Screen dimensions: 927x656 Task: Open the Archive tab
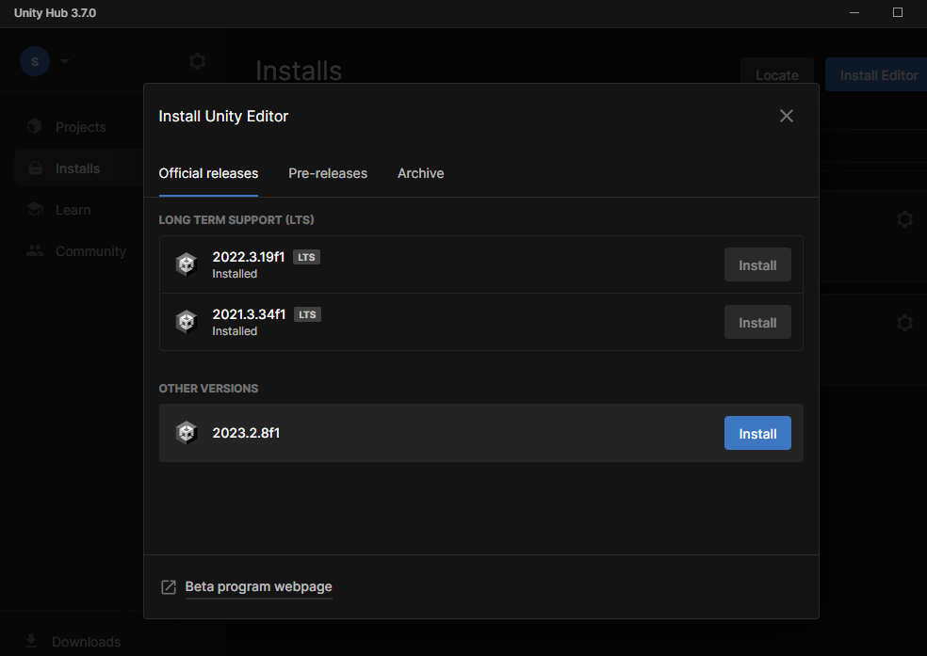coord(420,173)
